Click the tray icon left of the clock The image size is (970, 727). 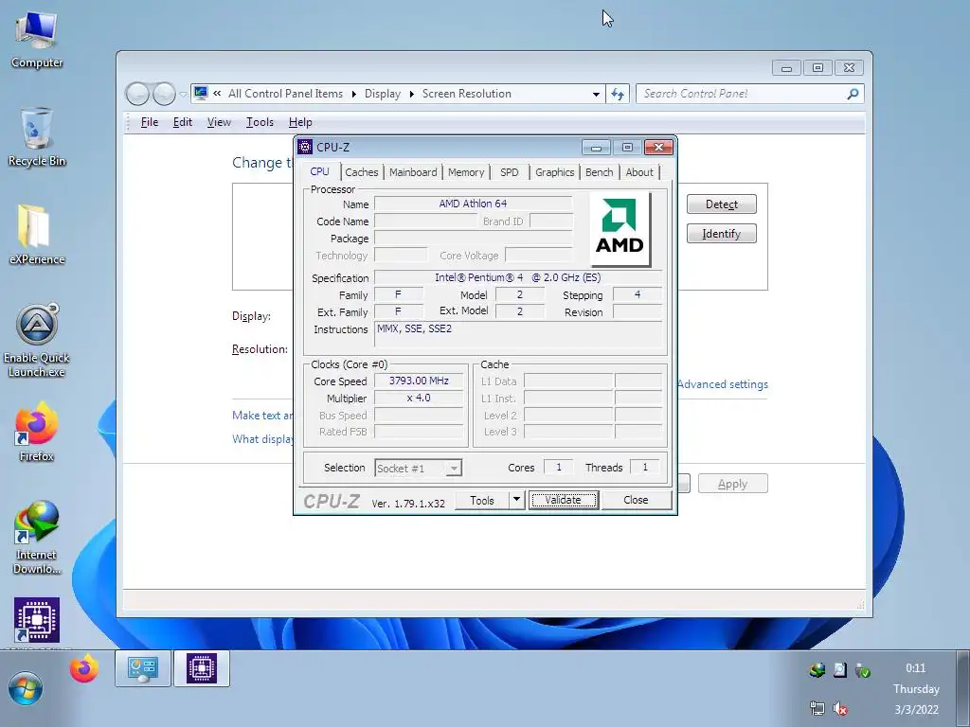pos(862,669)
